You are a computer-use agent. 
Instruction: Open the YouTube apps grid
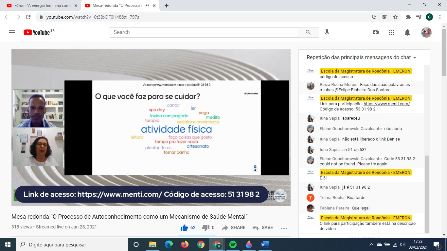(392, 32)
